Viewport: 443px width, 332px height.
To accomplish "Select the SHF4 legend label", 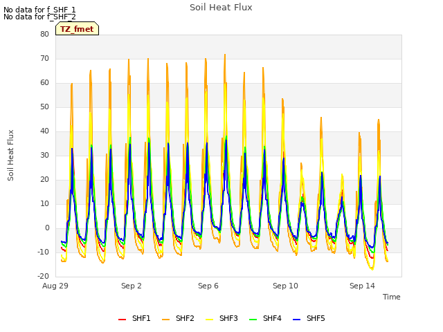I will tap(272, 318).
